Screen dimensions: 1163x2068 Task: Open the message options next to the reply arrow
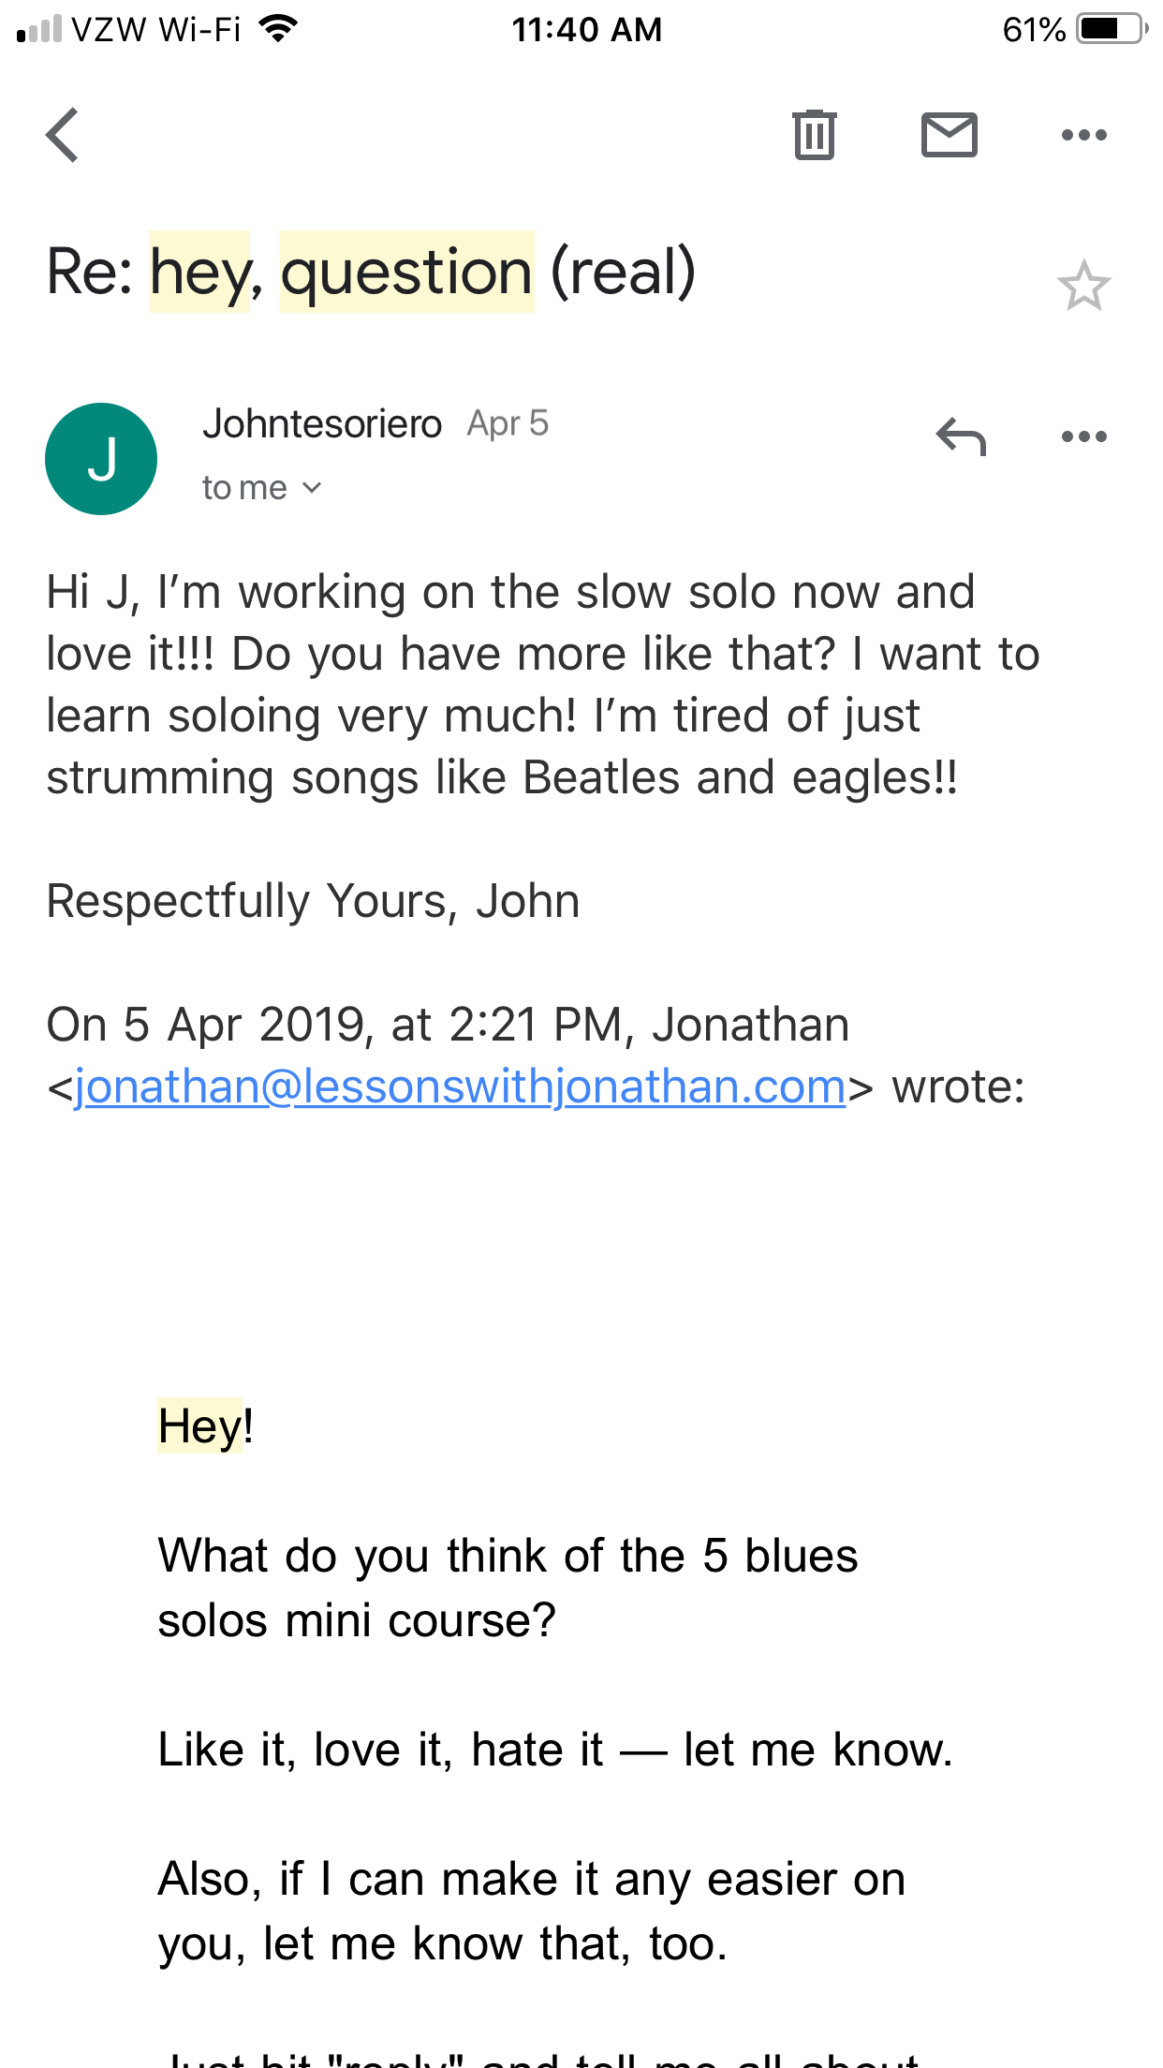pyautogui.click(x=1083, y=436)
